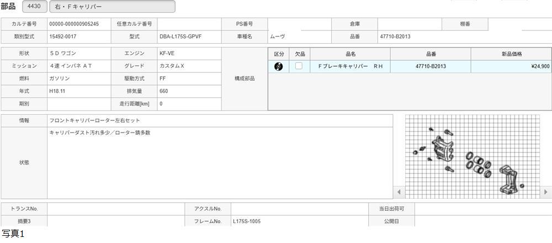Focus the 状態 condition text area
Screen dimensions: 552x243
point(220,163)
